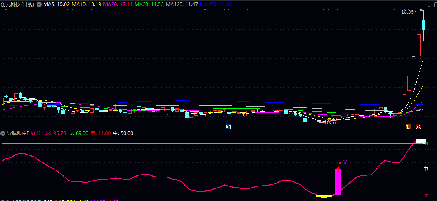The width and height of the screenshot is (437, 201).
Task: Click the 18.35 high price label
Action: pos(407,12)
